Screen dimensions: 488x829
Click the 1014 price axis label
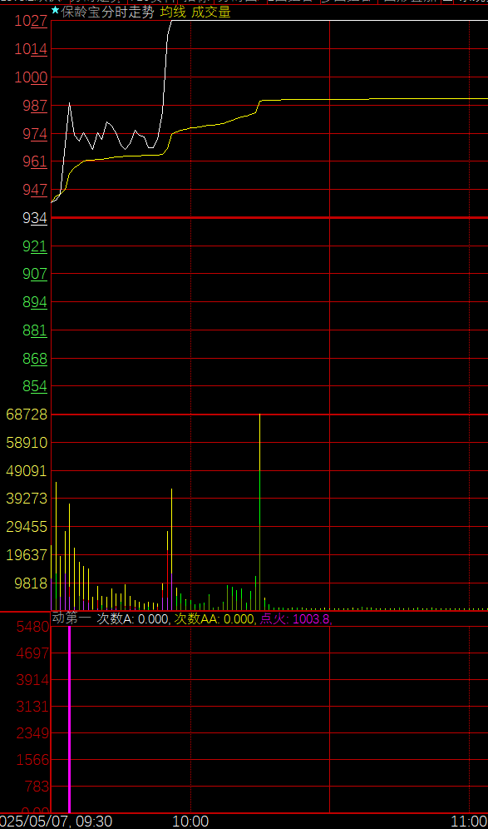tap(31, 49)
